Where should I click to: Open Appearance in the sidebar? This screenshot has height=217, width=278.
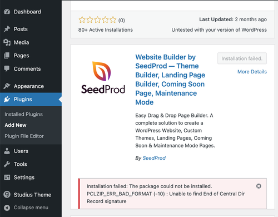pyautogui.click(x=29, y=86)
